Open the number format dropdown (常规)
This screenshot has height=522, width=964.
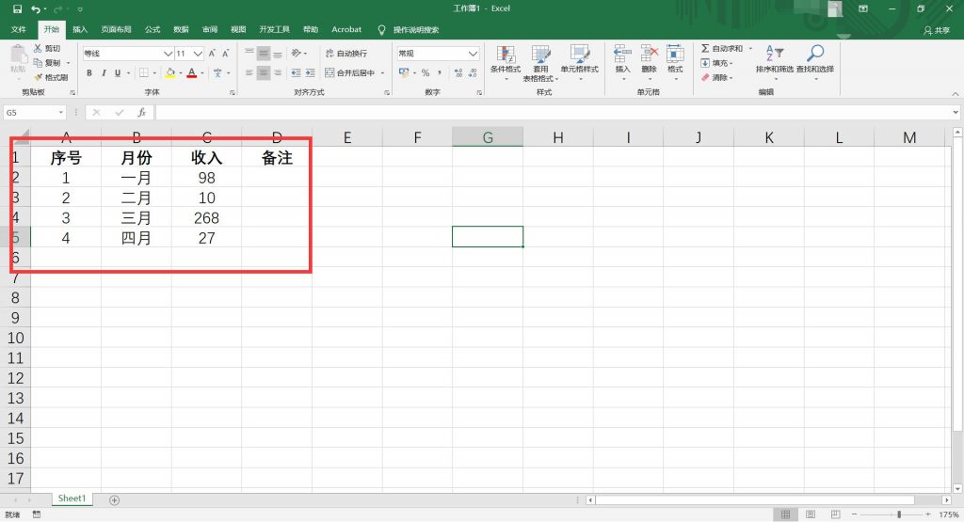[x=473, y=54]
